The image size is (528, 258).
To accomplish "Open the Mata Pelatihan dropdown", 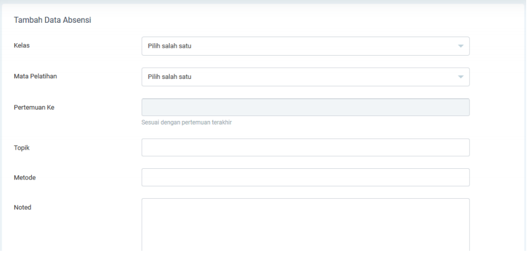I will pos(305,77).
